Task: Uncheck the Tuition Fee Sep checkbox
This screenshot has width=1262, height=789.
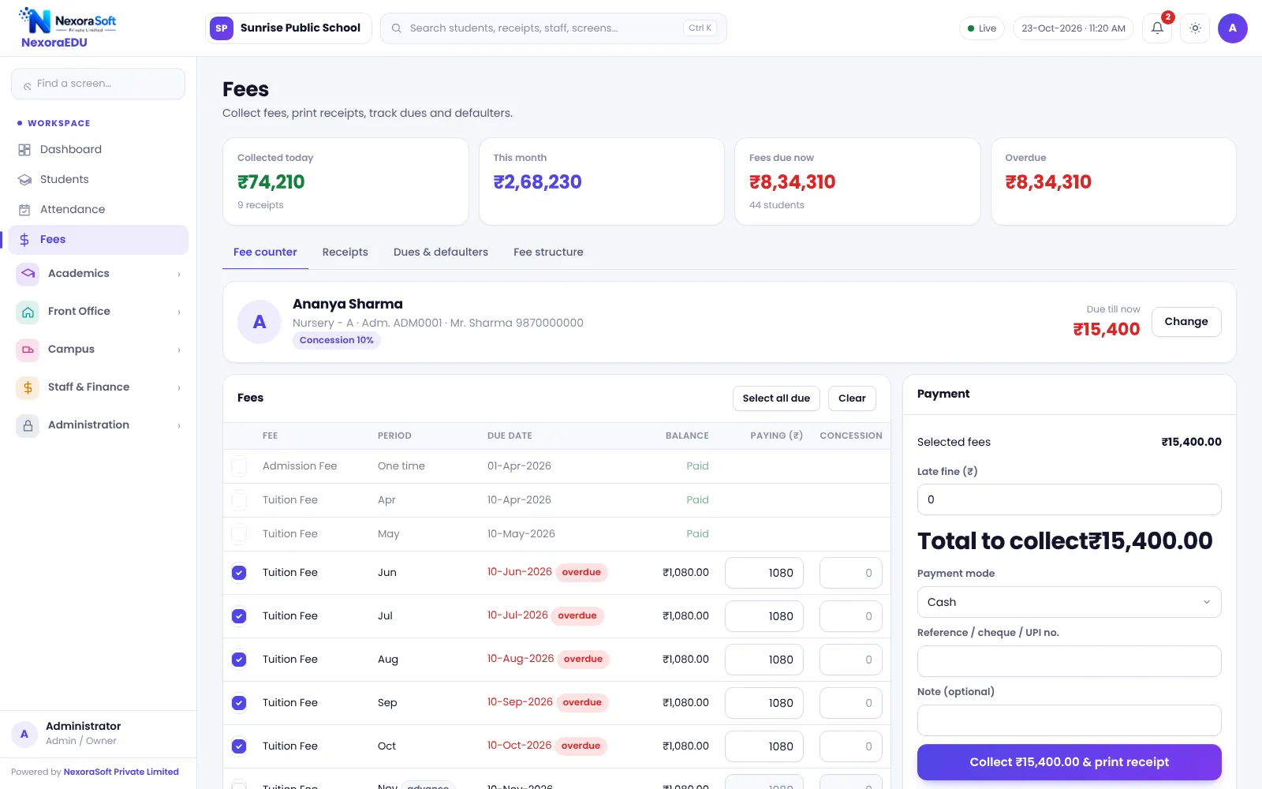Action: [239, 703]
